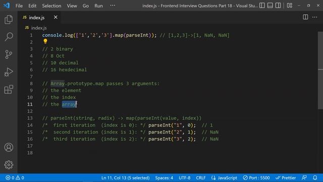Toggle primary side bar visibility
Screen dimensions: 323x182
(262, 6)
